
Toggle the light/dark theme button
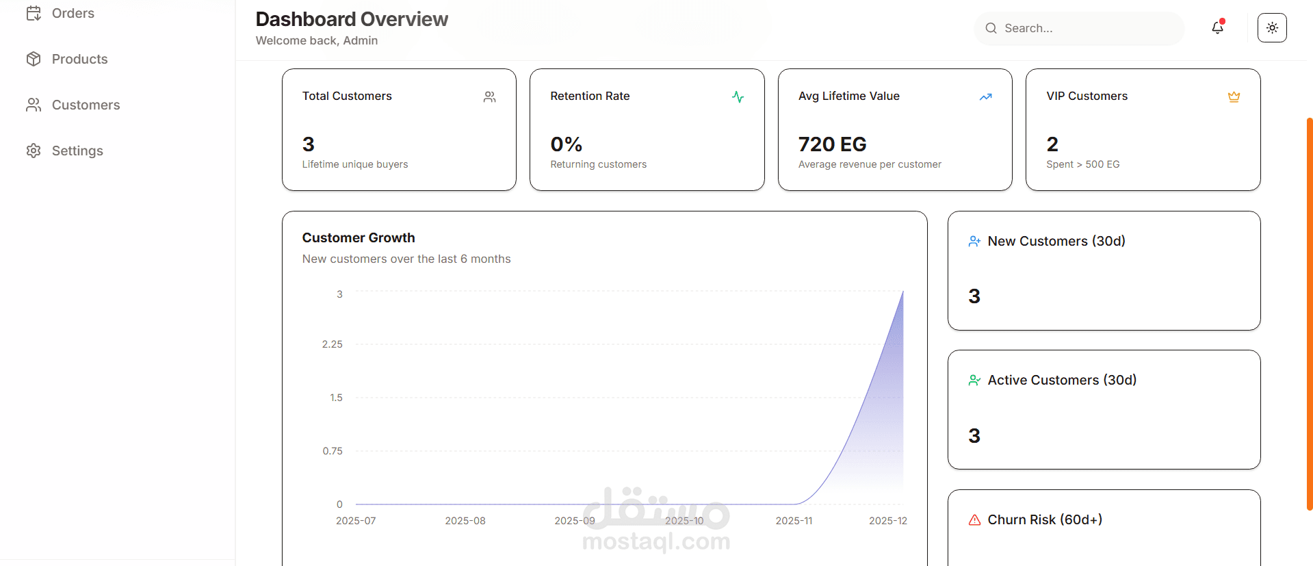[1272, 28]
